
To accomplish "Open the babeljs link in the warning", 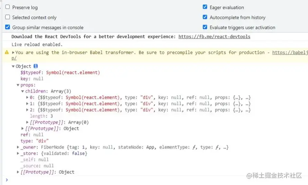I will click(290, 52).
